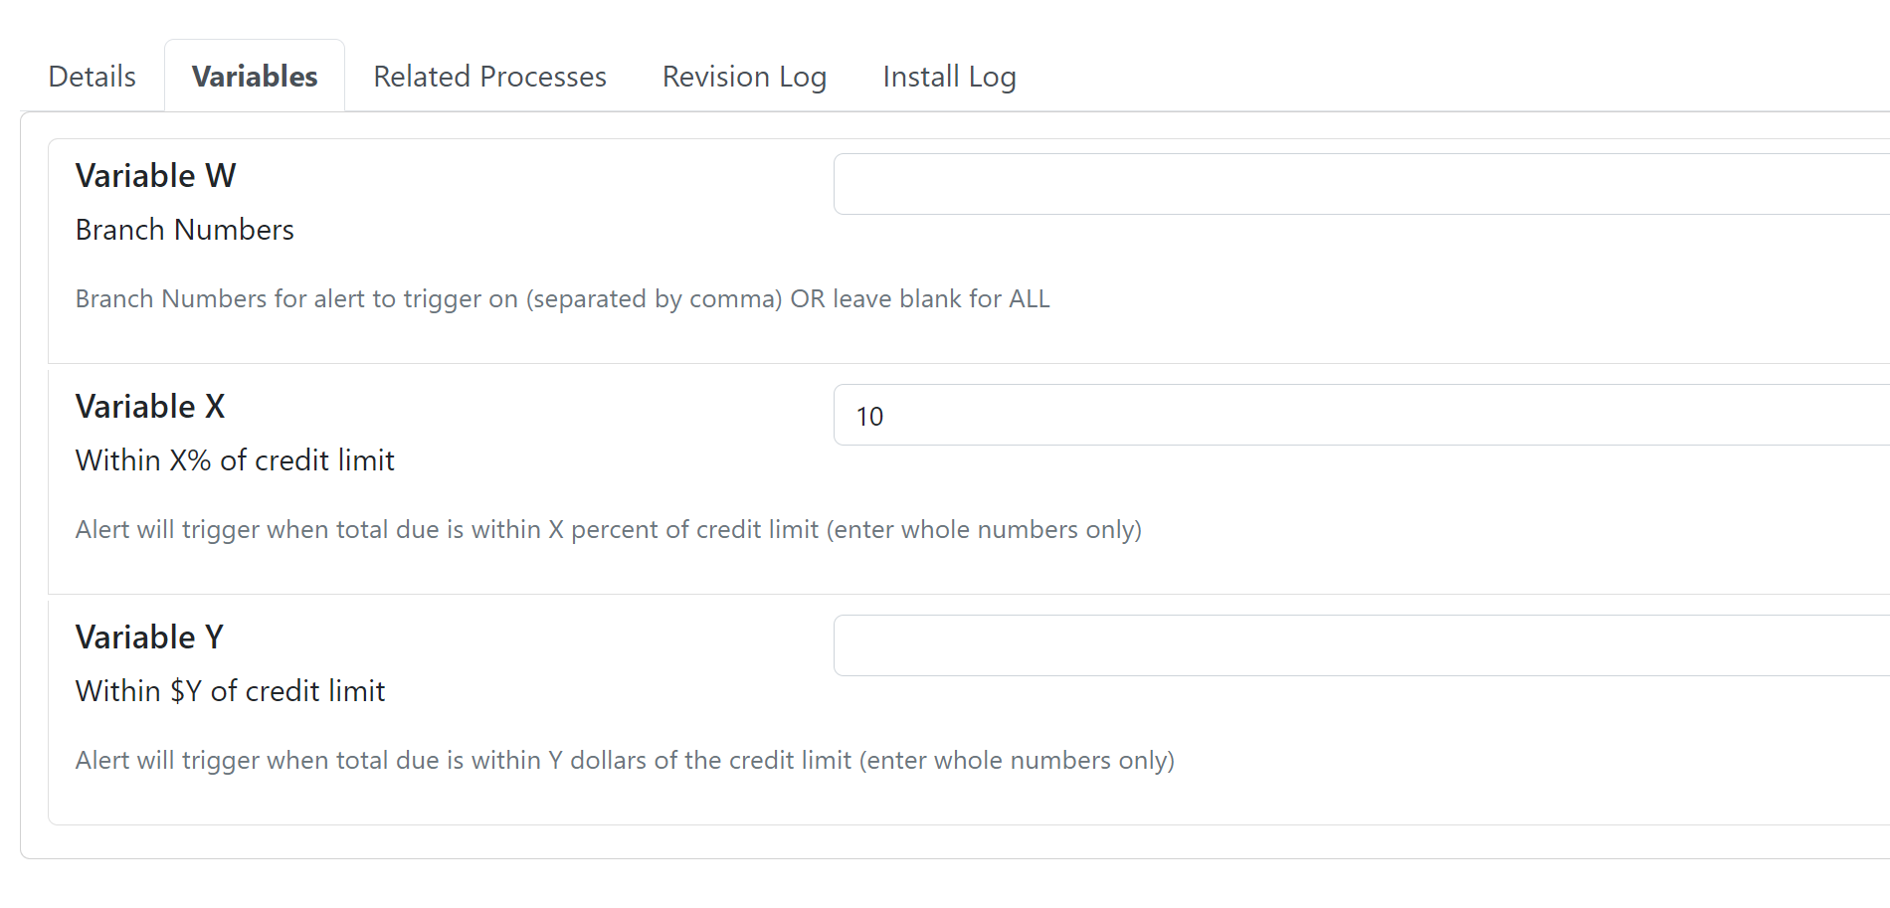Click the 'Variable Y' heading
The height and width of the screenshot is (908, 1890).
pos(149,637)
